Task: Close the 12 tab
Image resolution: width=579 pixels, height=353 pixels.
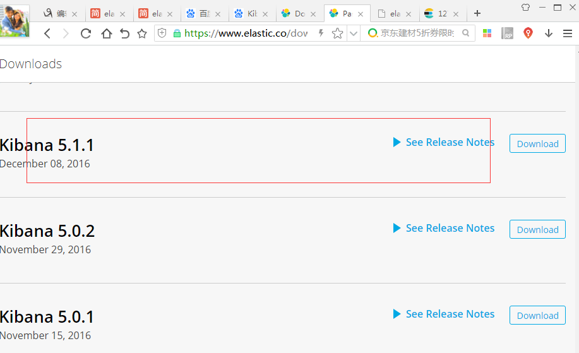Action: 456,14
